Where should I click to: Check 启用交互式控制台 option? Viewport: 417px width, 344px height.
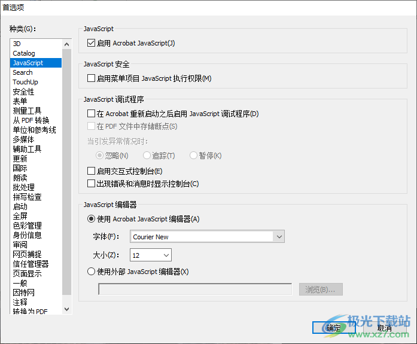click(x=92, y=172)
